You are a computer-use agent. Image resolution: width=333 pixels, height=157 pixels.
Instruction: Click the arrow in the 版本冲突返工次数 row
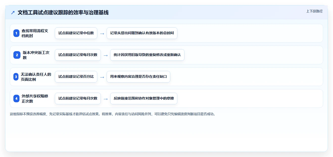(106, 55)
